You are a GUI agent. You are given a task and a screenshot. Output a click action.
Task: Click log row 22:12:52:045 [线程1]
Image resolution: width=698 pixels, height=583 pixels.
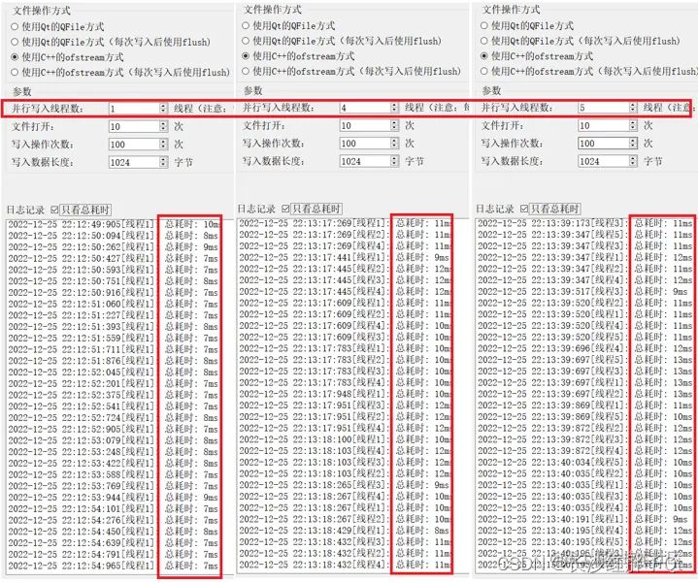114,372
